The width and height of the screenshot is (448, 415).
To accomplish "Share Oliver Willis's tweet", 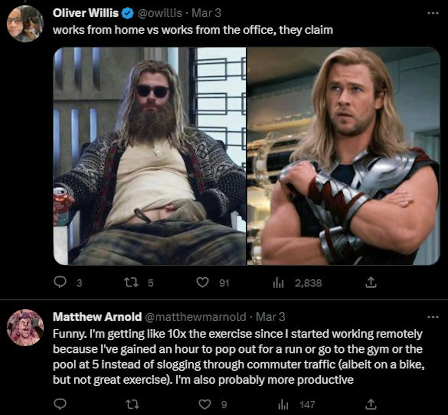I will (370, 283).
